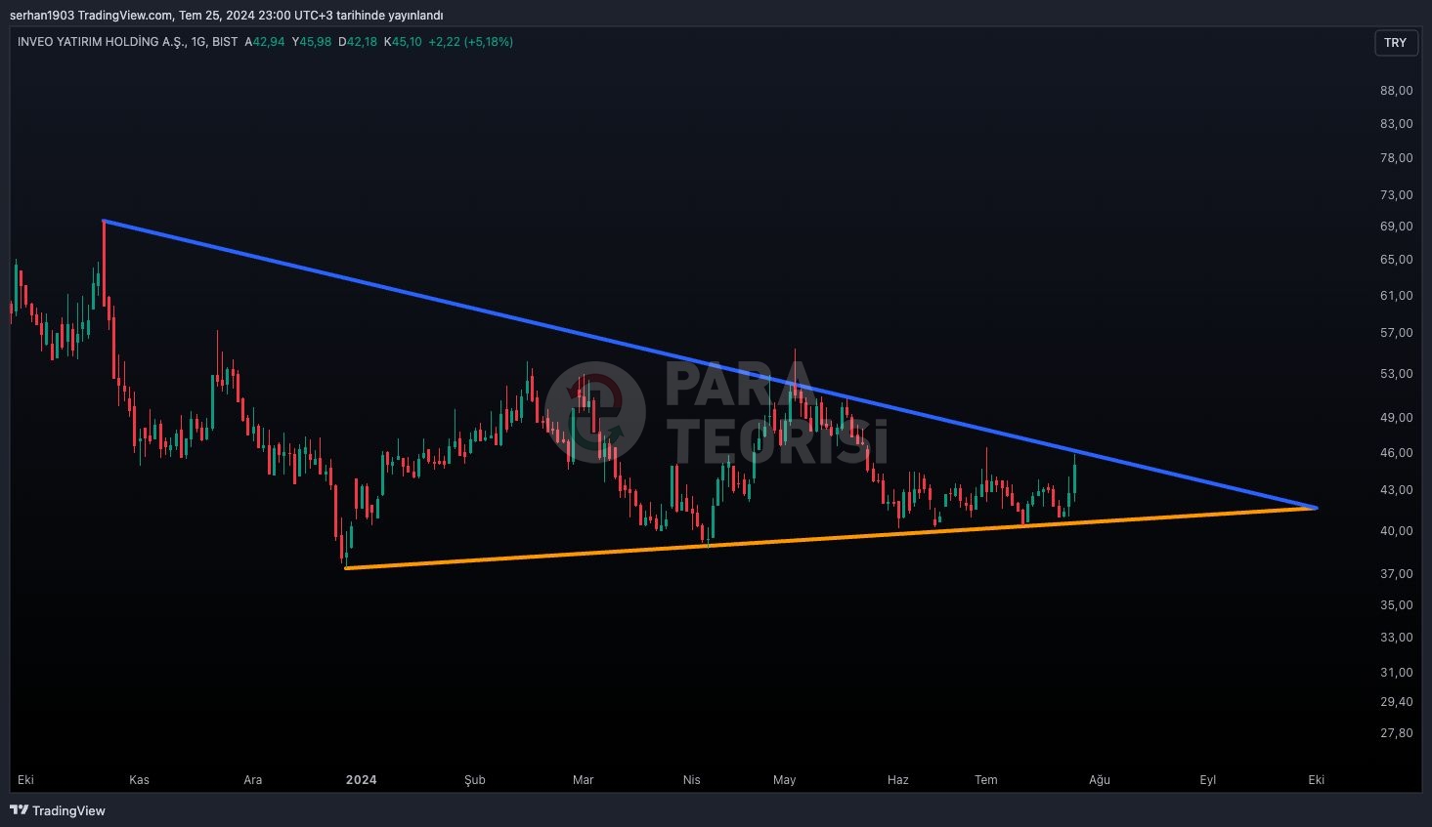Click the 31,00 price axis label
Screen dimensions: 1432x827
[1396, 672]
